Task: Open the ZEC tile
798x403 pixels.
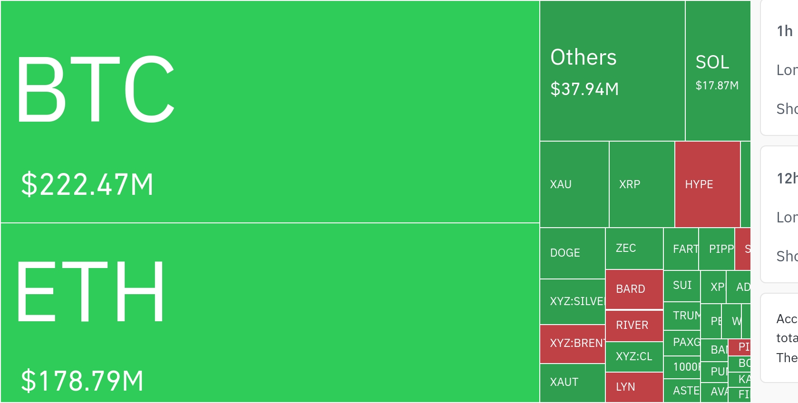Action: (634, 248)
